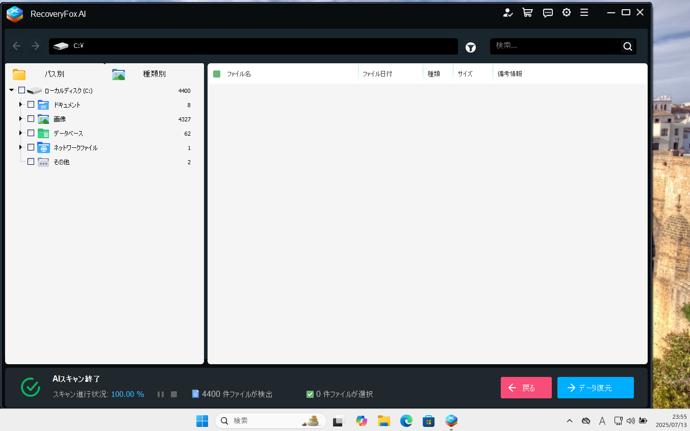Toggle the select-all checkbox beside ファイル名
The image size is (690, 431).
217,74
